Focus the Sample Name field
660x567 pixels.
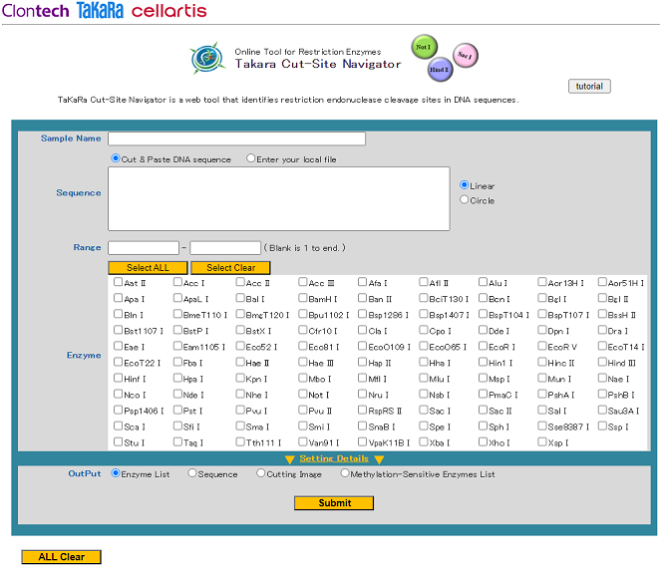click(236, 139)
